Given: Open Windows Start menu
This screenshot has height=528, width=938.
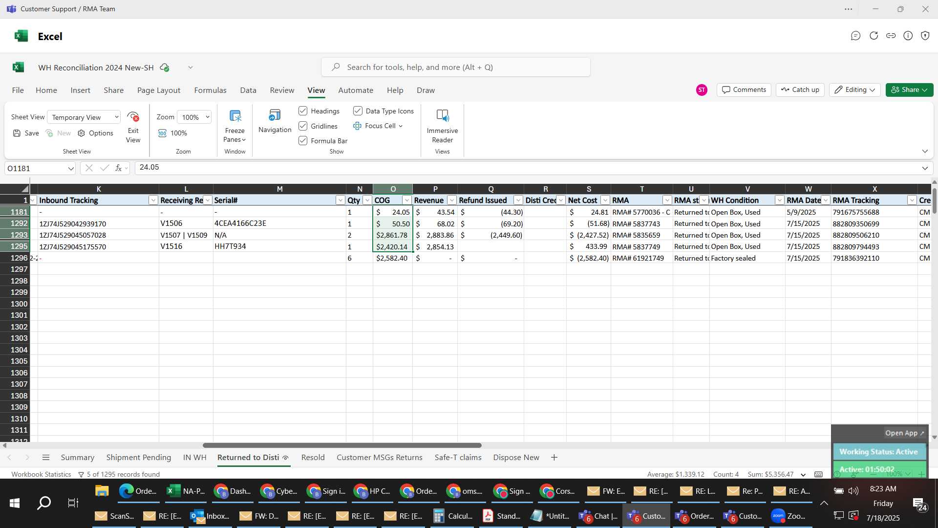Looking at the screenshot, I should [15, 503].
